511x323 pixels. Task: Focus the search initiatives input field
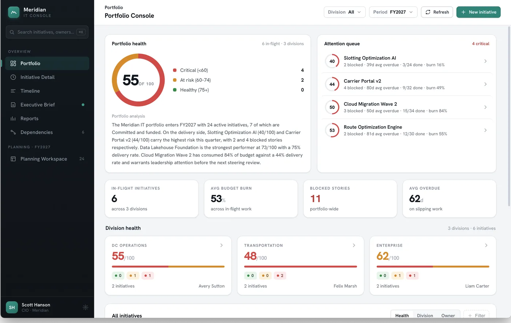pos(47,32)
